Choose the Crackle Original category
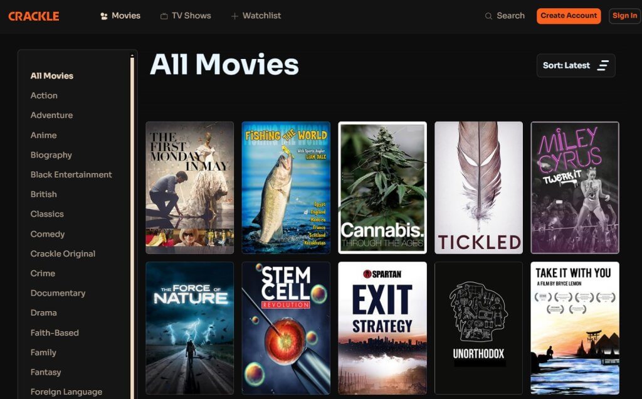This screenshot has width=642, height=399. (x=63, y=253)
